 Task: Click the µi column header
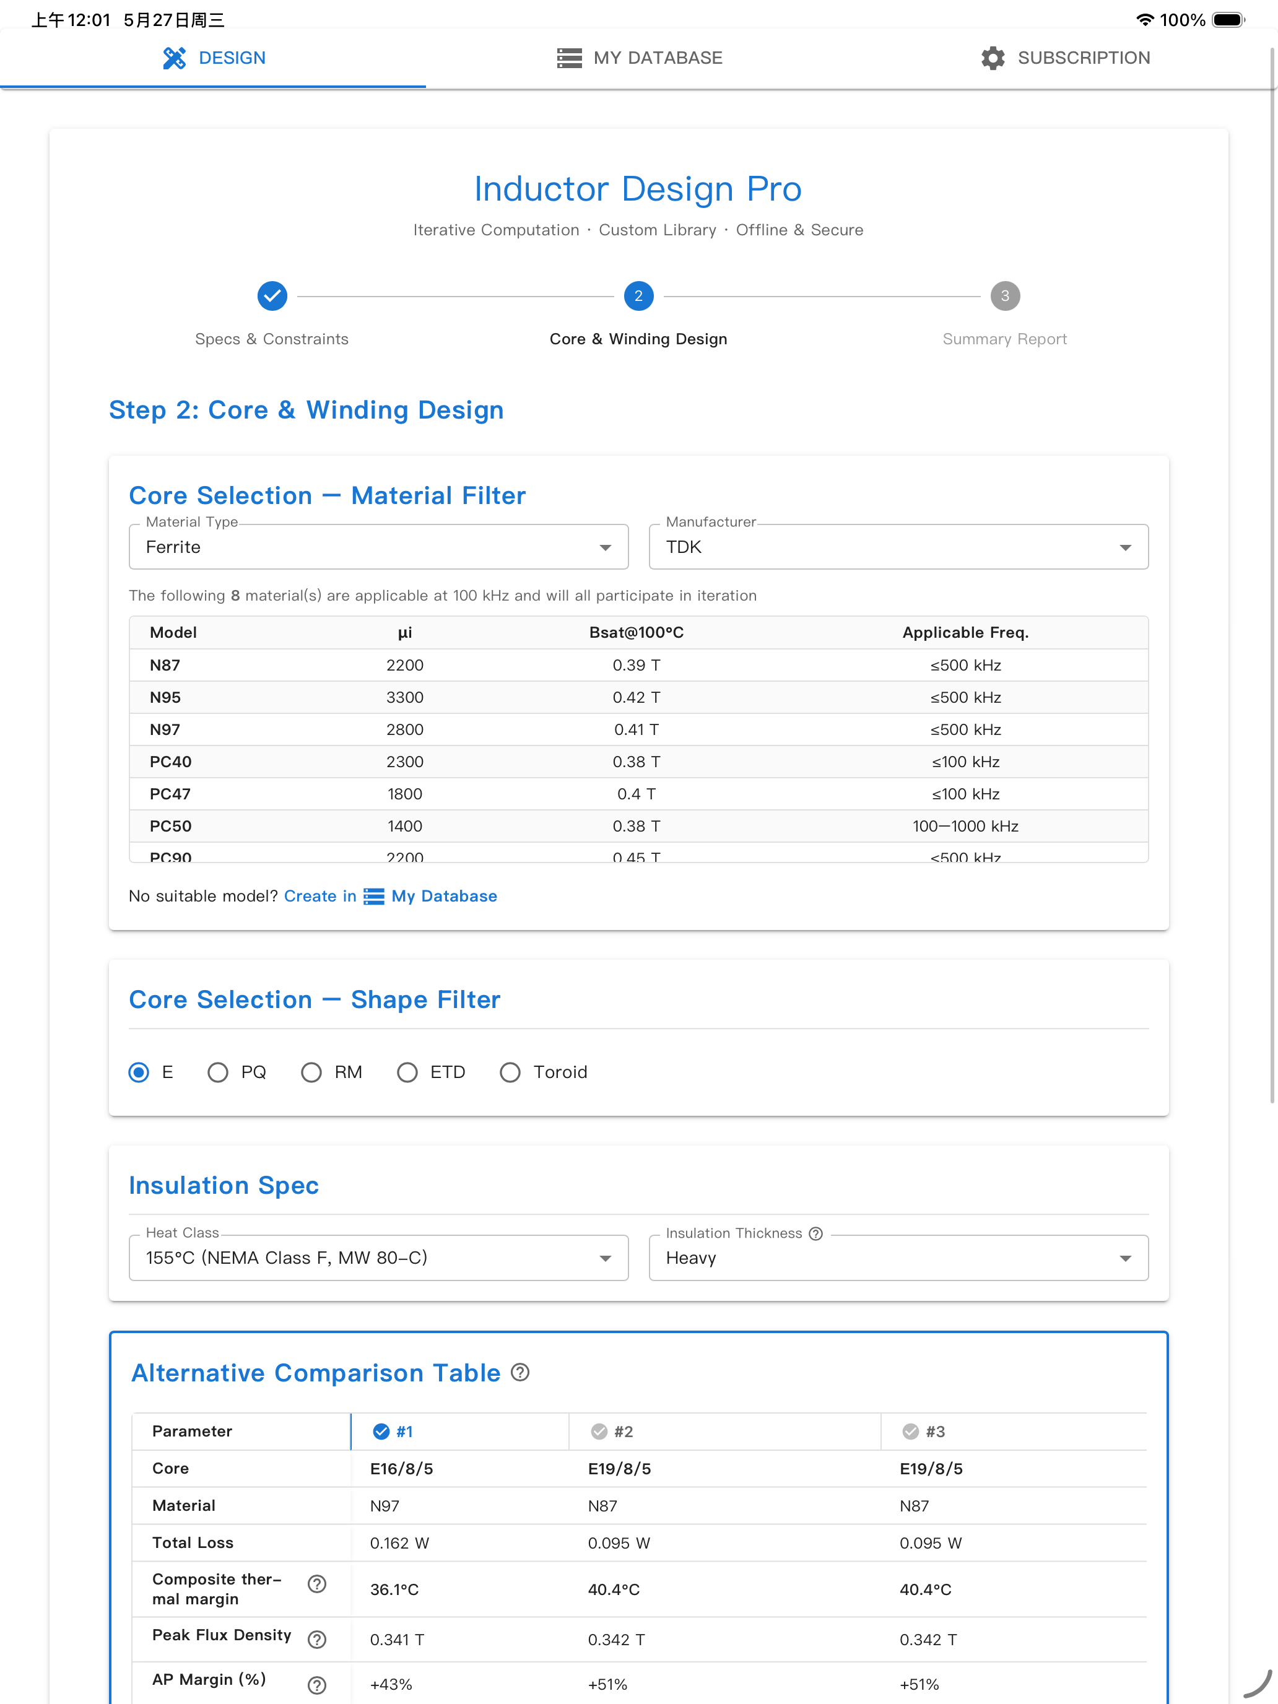click(404, 632)
